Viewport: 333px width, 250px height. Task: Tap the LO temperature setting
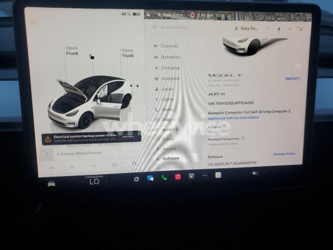click(94, 182)
